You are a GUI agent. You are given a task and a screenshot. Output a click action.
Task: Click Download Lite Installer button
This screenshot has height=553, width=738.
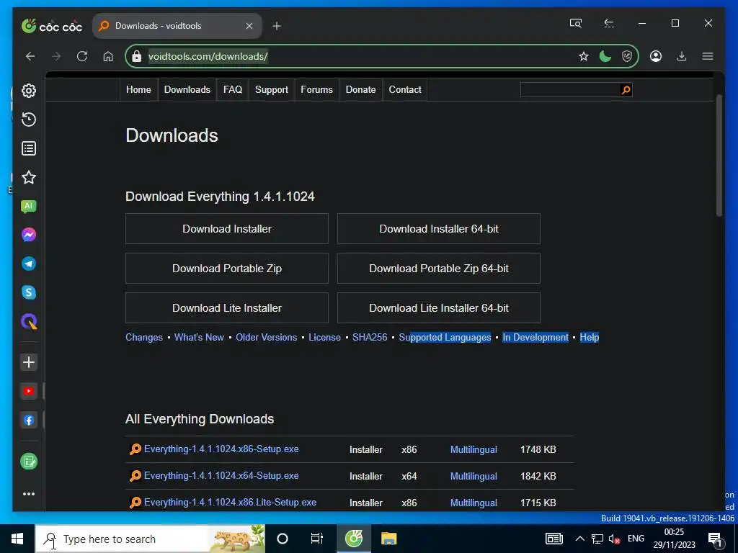click(x=227, y=308)
